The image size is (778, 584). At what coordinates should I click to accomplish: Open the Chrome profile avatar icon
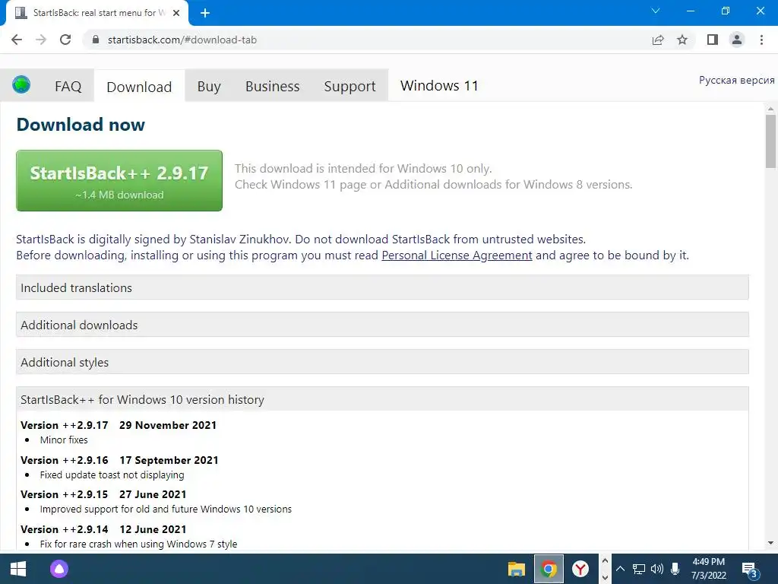click(737, 40)
